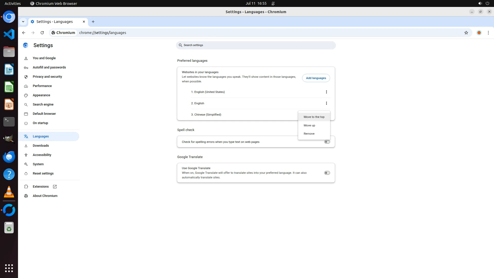Bookmark this page with the star icon
This screenshot has width=494, height=278.
click(x=466, y=33)
